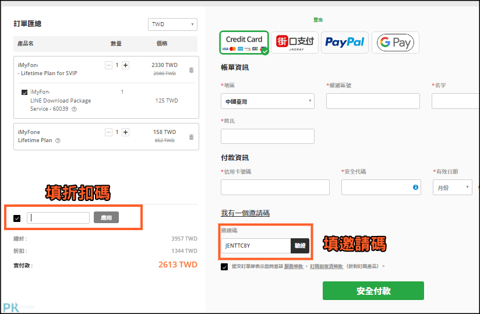Select the 1344 TWD discount value
The height and width of the screenshot is (314, 480).
184,251
